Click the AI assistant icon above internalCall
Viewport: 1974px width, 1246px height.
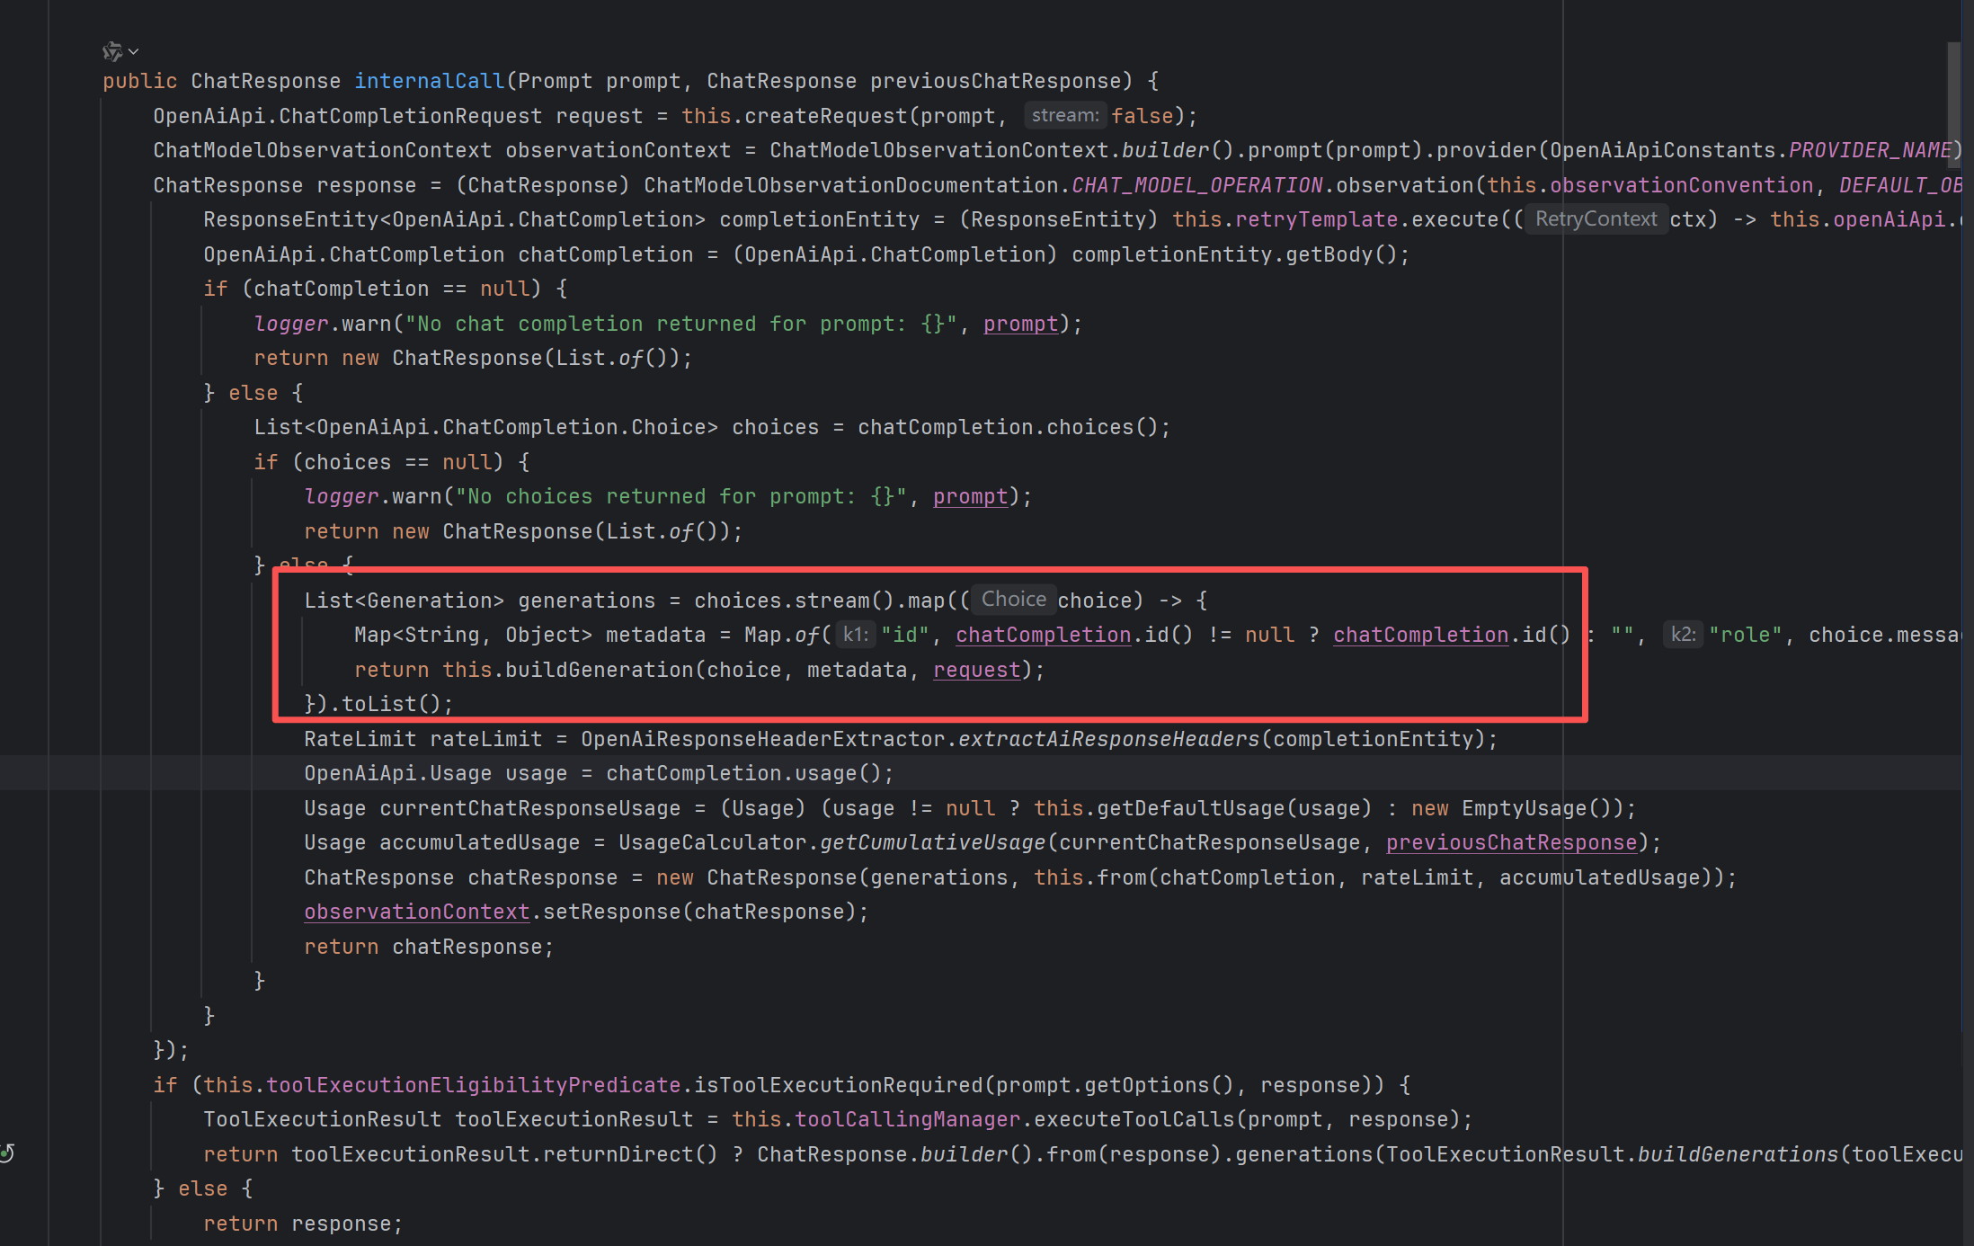pos(111,51)
